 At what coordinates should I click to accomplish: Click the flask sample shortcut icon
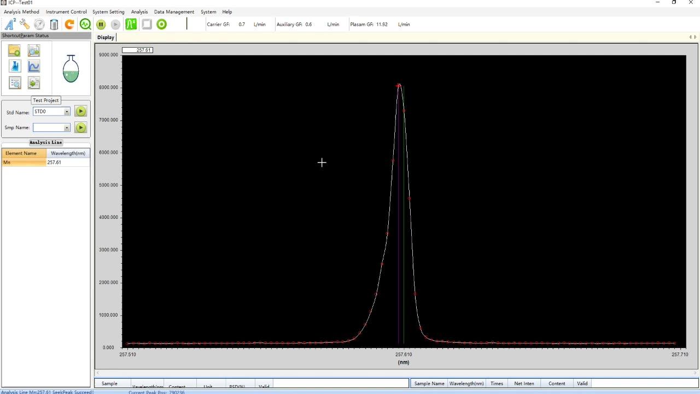[15, 66]
